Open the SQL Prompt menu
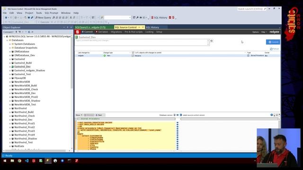The height and width of the screenshot is (170, 303). pos(52,13)
